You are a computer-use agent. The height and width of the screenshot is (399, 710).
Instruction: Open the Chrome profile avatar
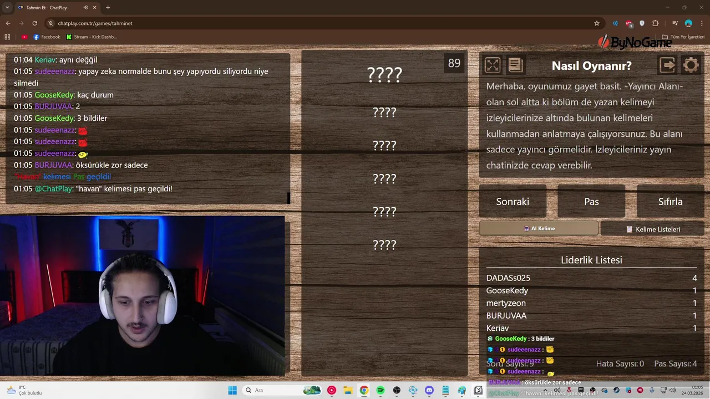[688, 23]
